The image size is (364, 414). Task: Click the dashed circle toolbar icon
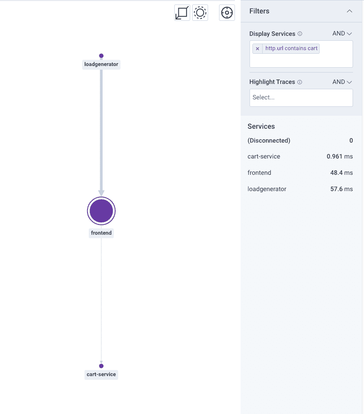[200, 13]
